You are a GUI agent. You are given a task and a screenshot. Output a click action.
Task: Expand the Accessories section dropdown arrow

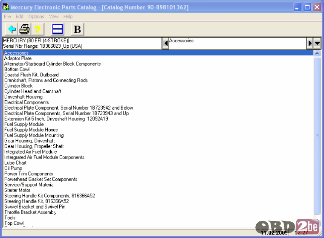(x=317, y=44)
